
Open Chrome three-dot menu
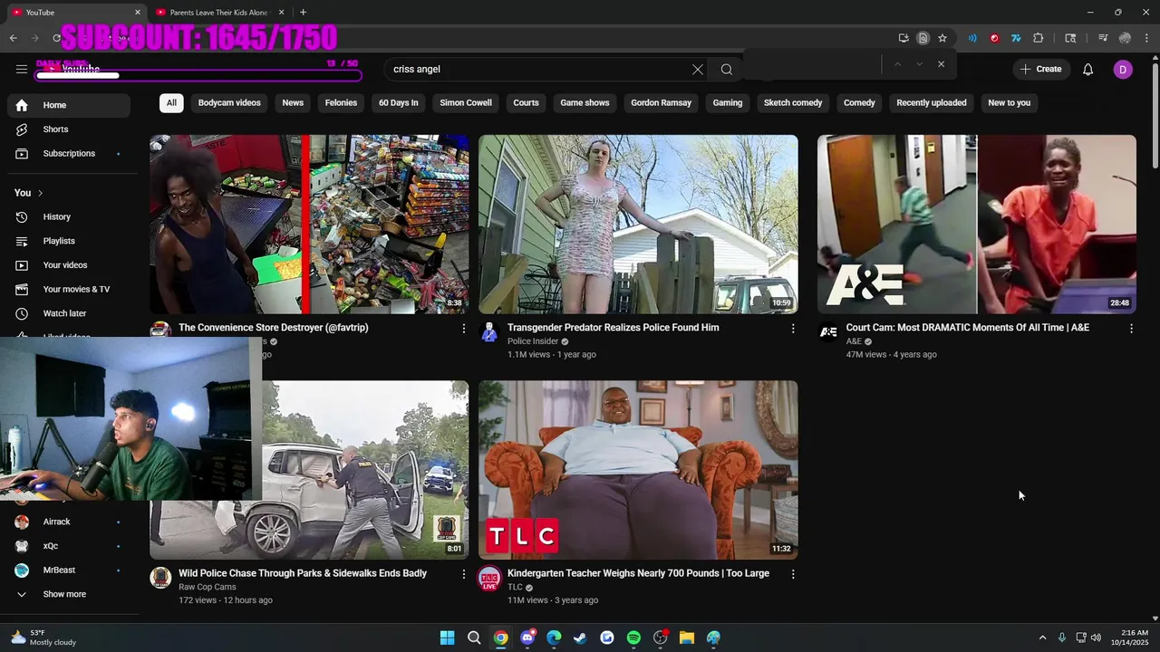click(1147, 38)
